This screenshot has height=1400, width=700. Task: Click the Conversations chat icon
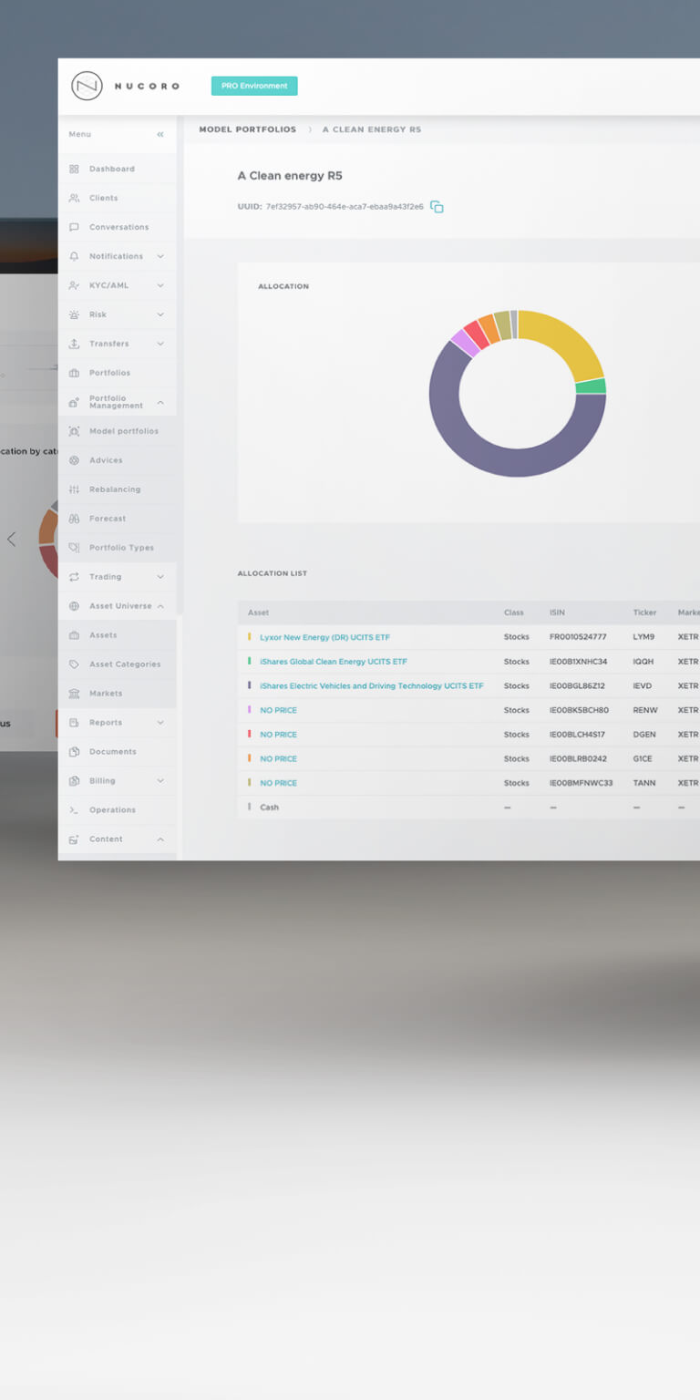point(74,228)
